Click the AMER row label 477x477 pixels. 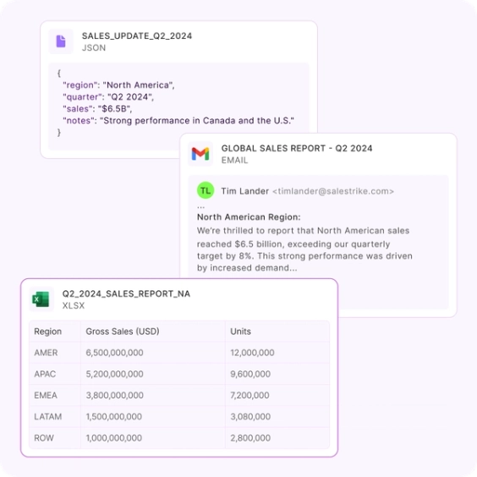pos(46,353)
